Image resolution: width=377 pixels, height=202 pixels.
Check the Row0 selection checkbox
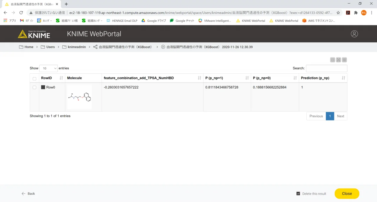pos(34,87)
